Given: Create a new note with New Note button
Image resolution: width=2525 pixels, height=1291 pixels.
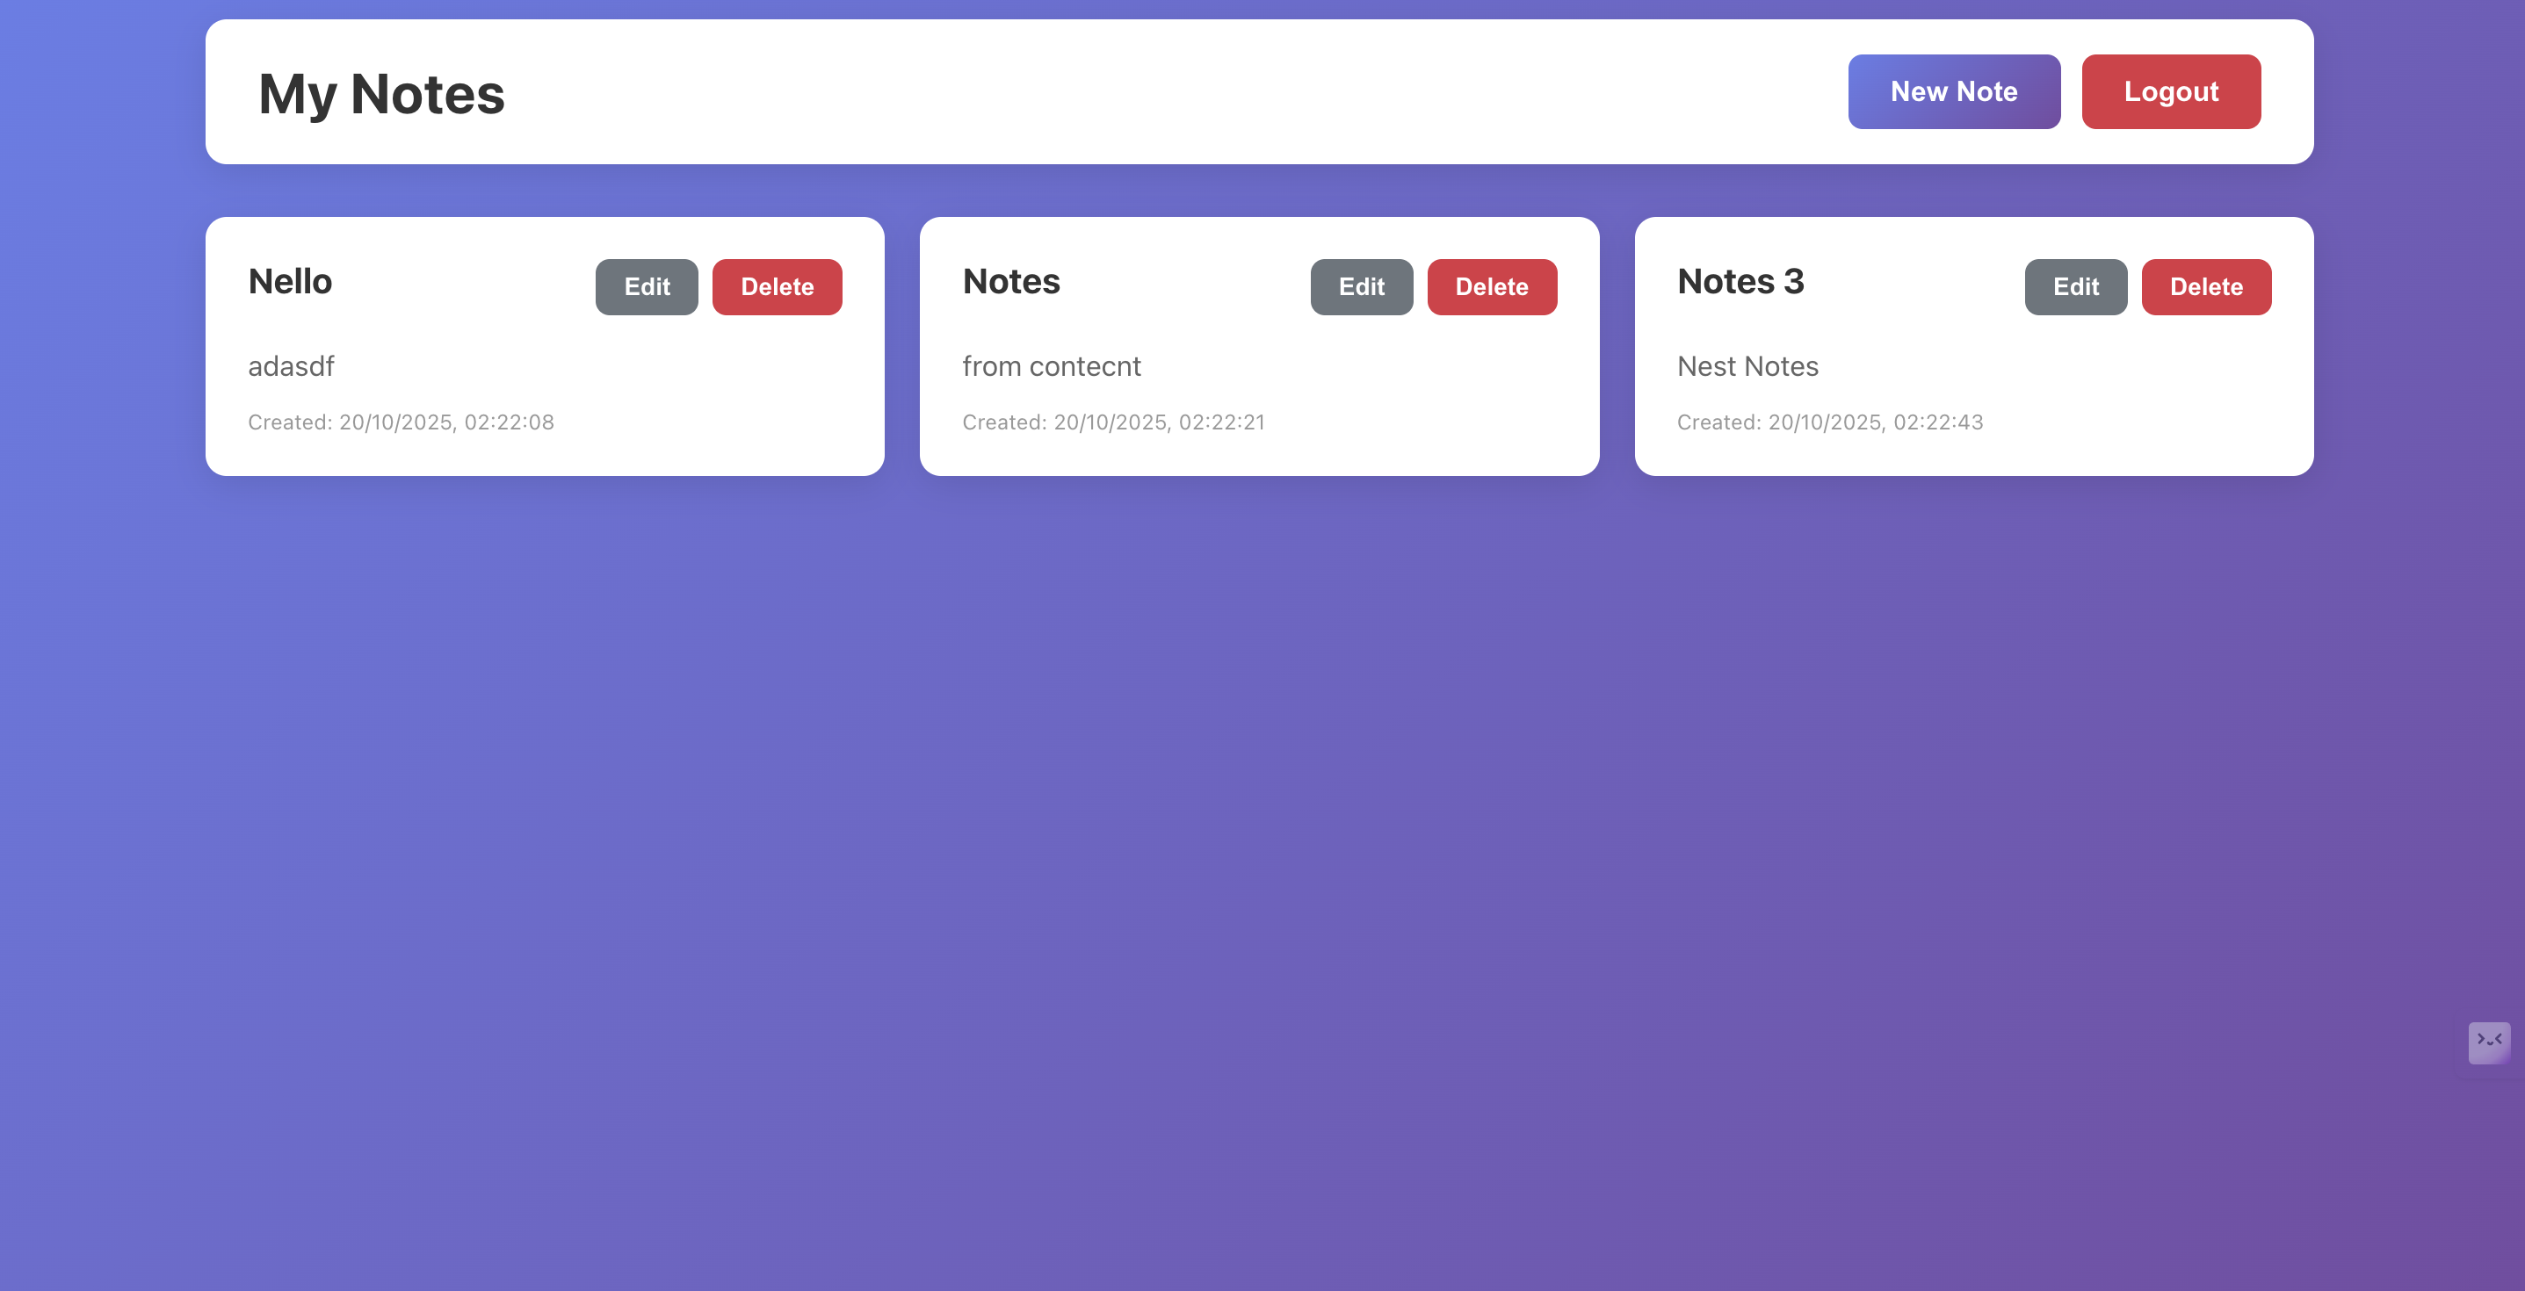Looking at the screenshot, I should pos(1954,91).
